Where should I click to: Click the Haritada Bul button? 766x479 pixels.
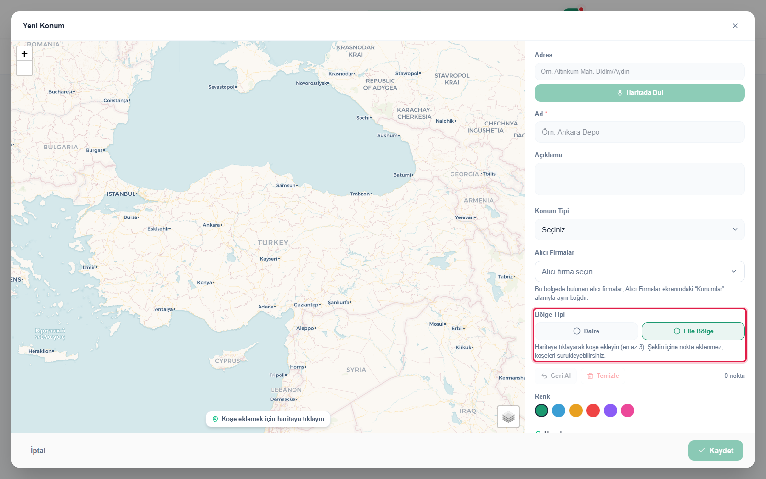(640, 93)
